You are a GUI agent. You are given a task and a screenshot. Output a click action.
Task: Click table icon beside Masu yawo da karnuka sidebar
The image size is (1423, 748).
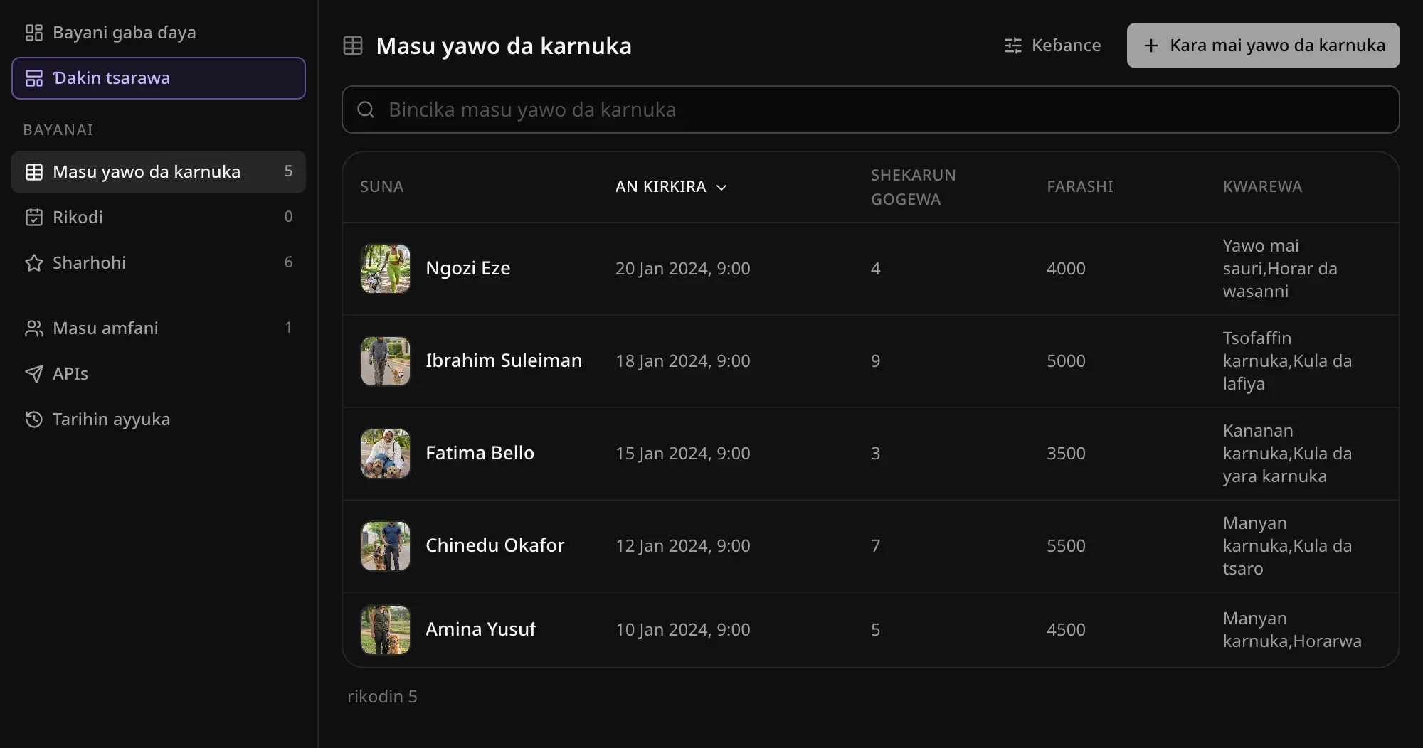[34, 172]
